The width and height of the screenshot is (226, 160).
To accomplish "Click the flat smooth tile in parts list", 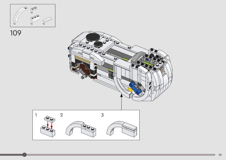I will (47, 20).
